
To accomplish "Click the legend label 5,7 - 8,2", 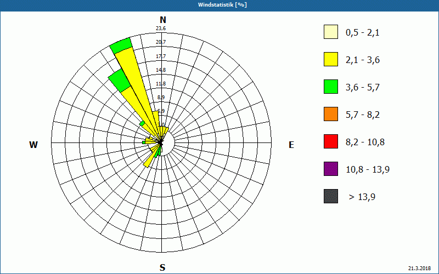I will click(x=363, y=115).
